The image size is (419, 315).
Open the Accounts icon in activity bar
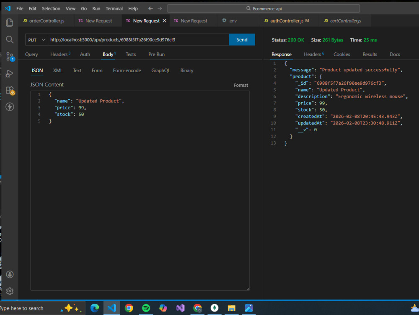[10, 274]
